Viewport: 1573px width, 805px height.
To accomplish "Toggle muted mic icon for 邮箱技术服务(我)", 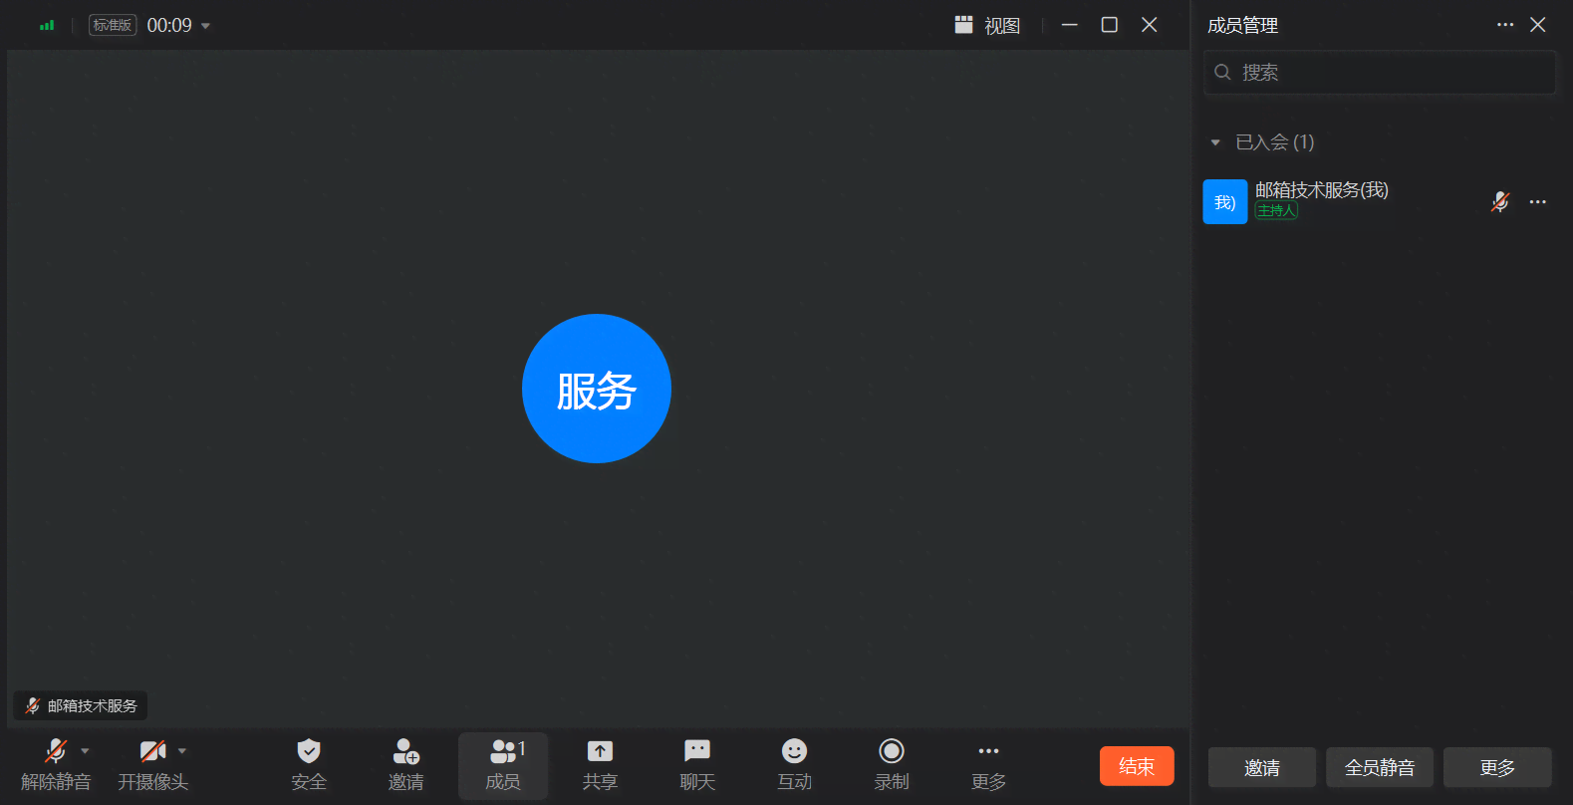I will coord(1500,202).
